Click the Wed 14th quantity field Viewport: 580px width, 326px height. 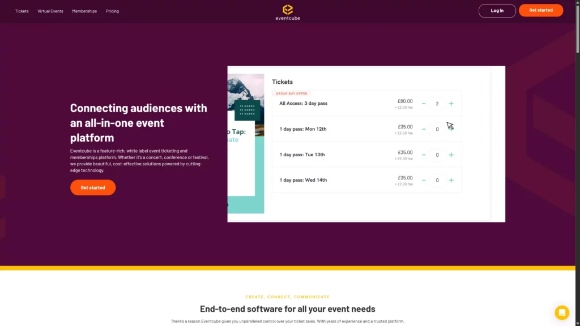tap(437, 181)
